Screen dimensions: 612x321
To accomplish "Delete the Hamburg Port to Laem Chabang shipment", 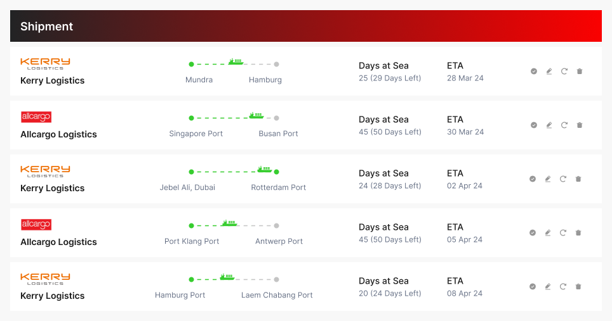I will tap(578, 287).
